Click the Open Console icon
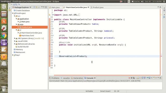The height and width of the screenshot is (93, 166). coord(154,78)
